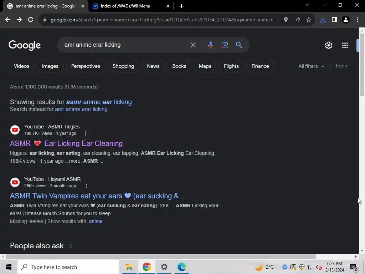The image size is (365, 274).
Task: Search instead for amr anime erar licking
Action: click(x=81, y=109)
